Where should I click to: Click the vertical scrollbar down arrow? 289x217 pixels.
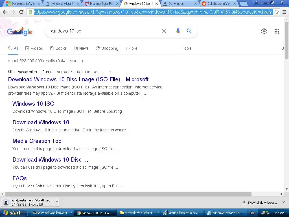click(x=287, y=189)
